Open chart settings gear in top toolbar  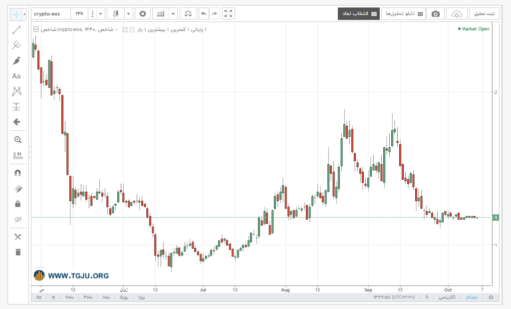click(142, 13)
